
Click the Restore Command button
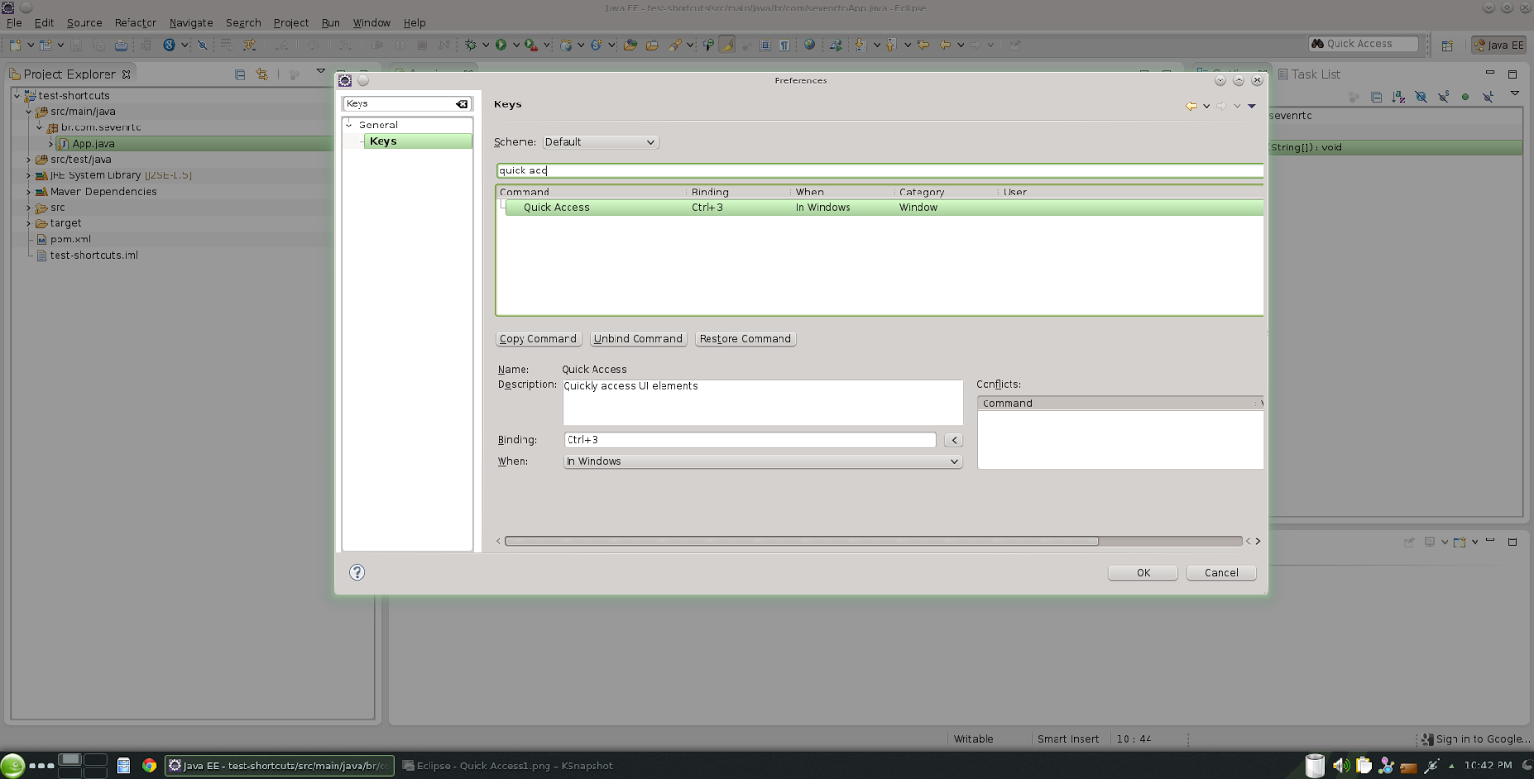(x=745, y=339)
